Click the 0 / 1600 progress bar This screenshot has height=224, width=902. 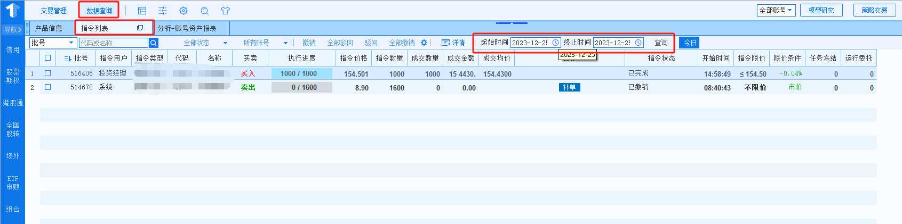click(x=301, y=87)
